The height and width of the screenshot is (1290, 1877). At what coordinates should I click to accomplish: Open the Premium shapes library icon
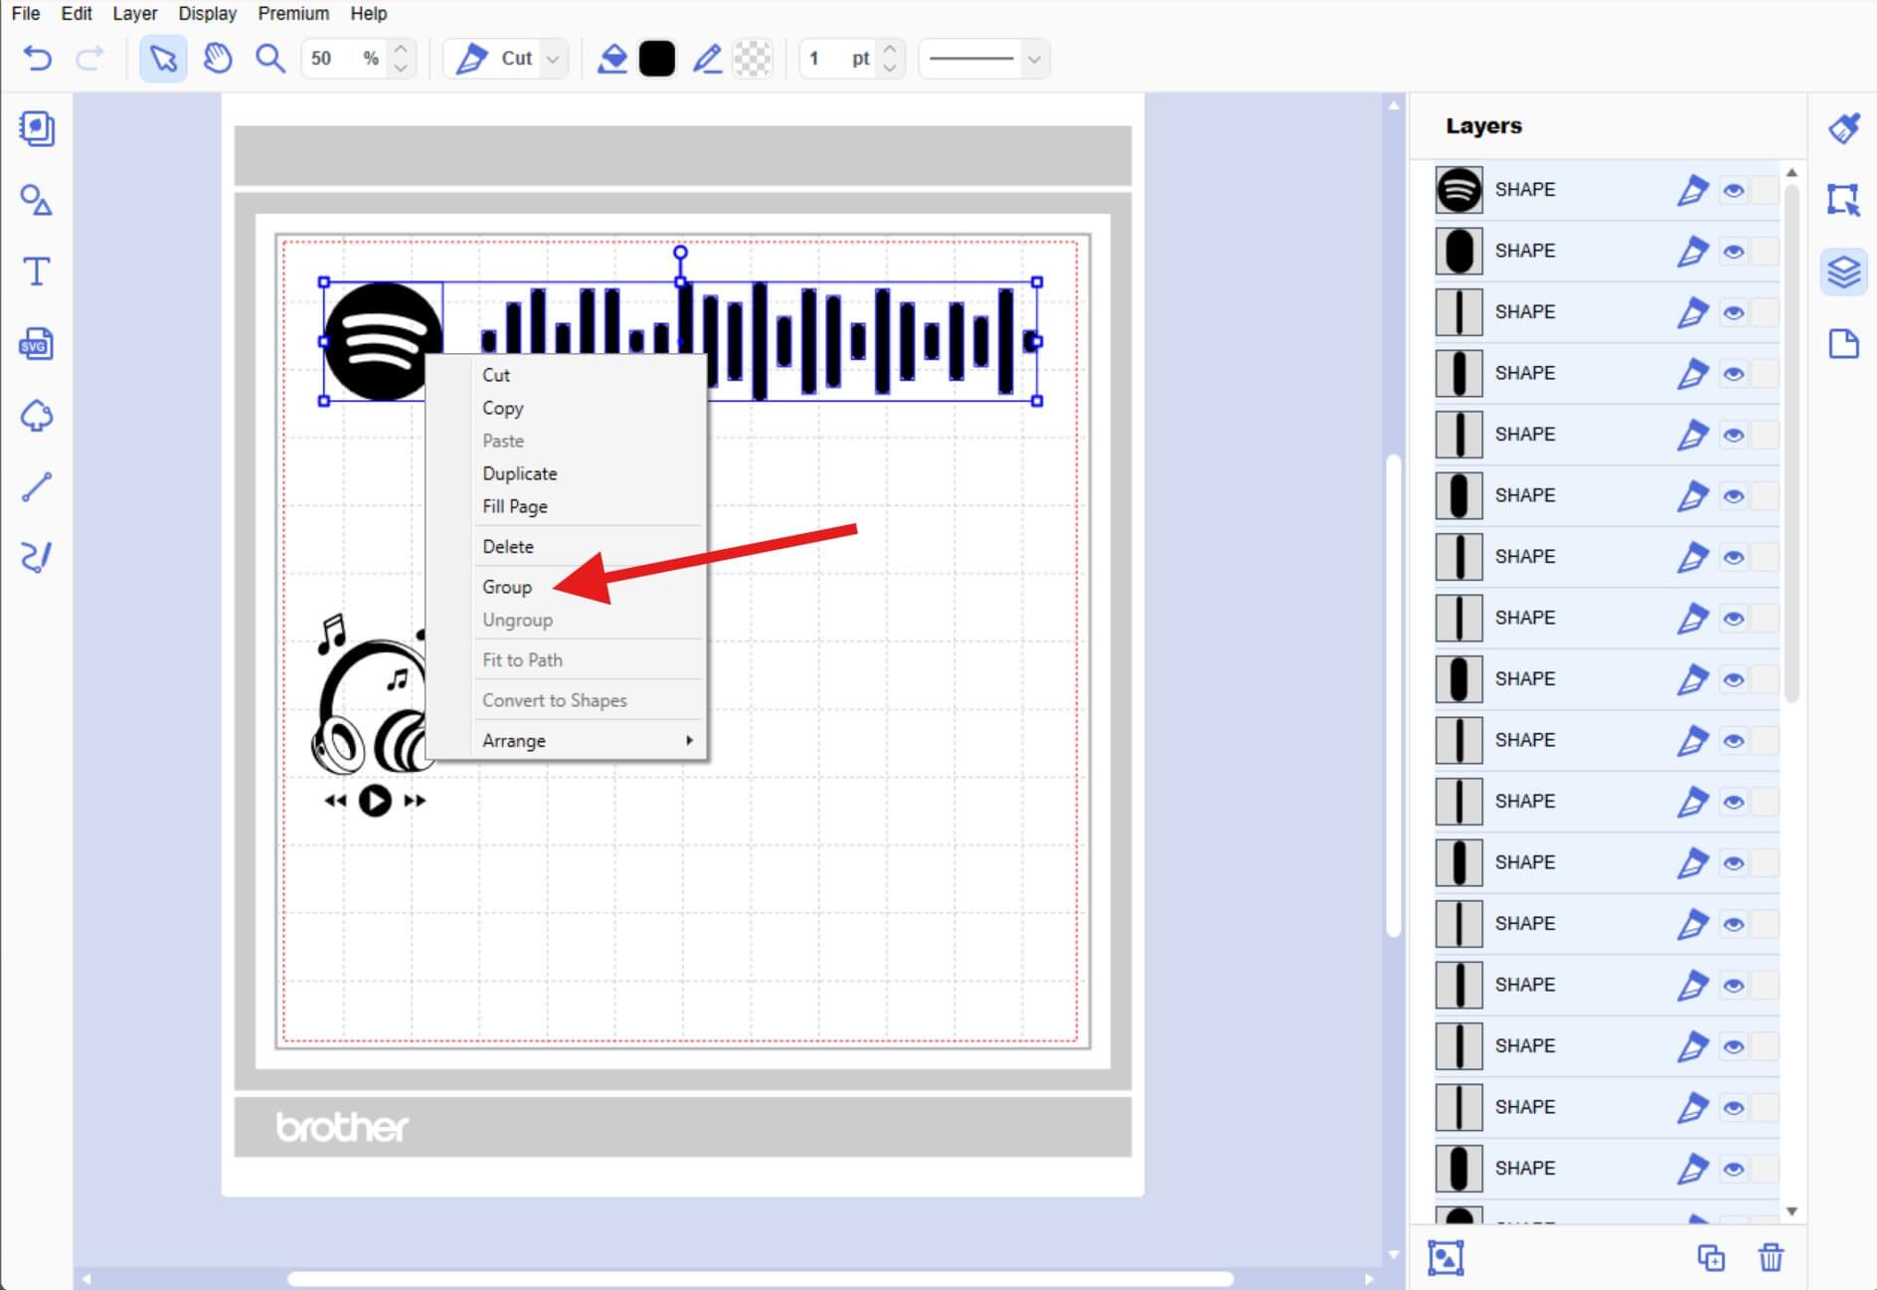coord(35,416)
